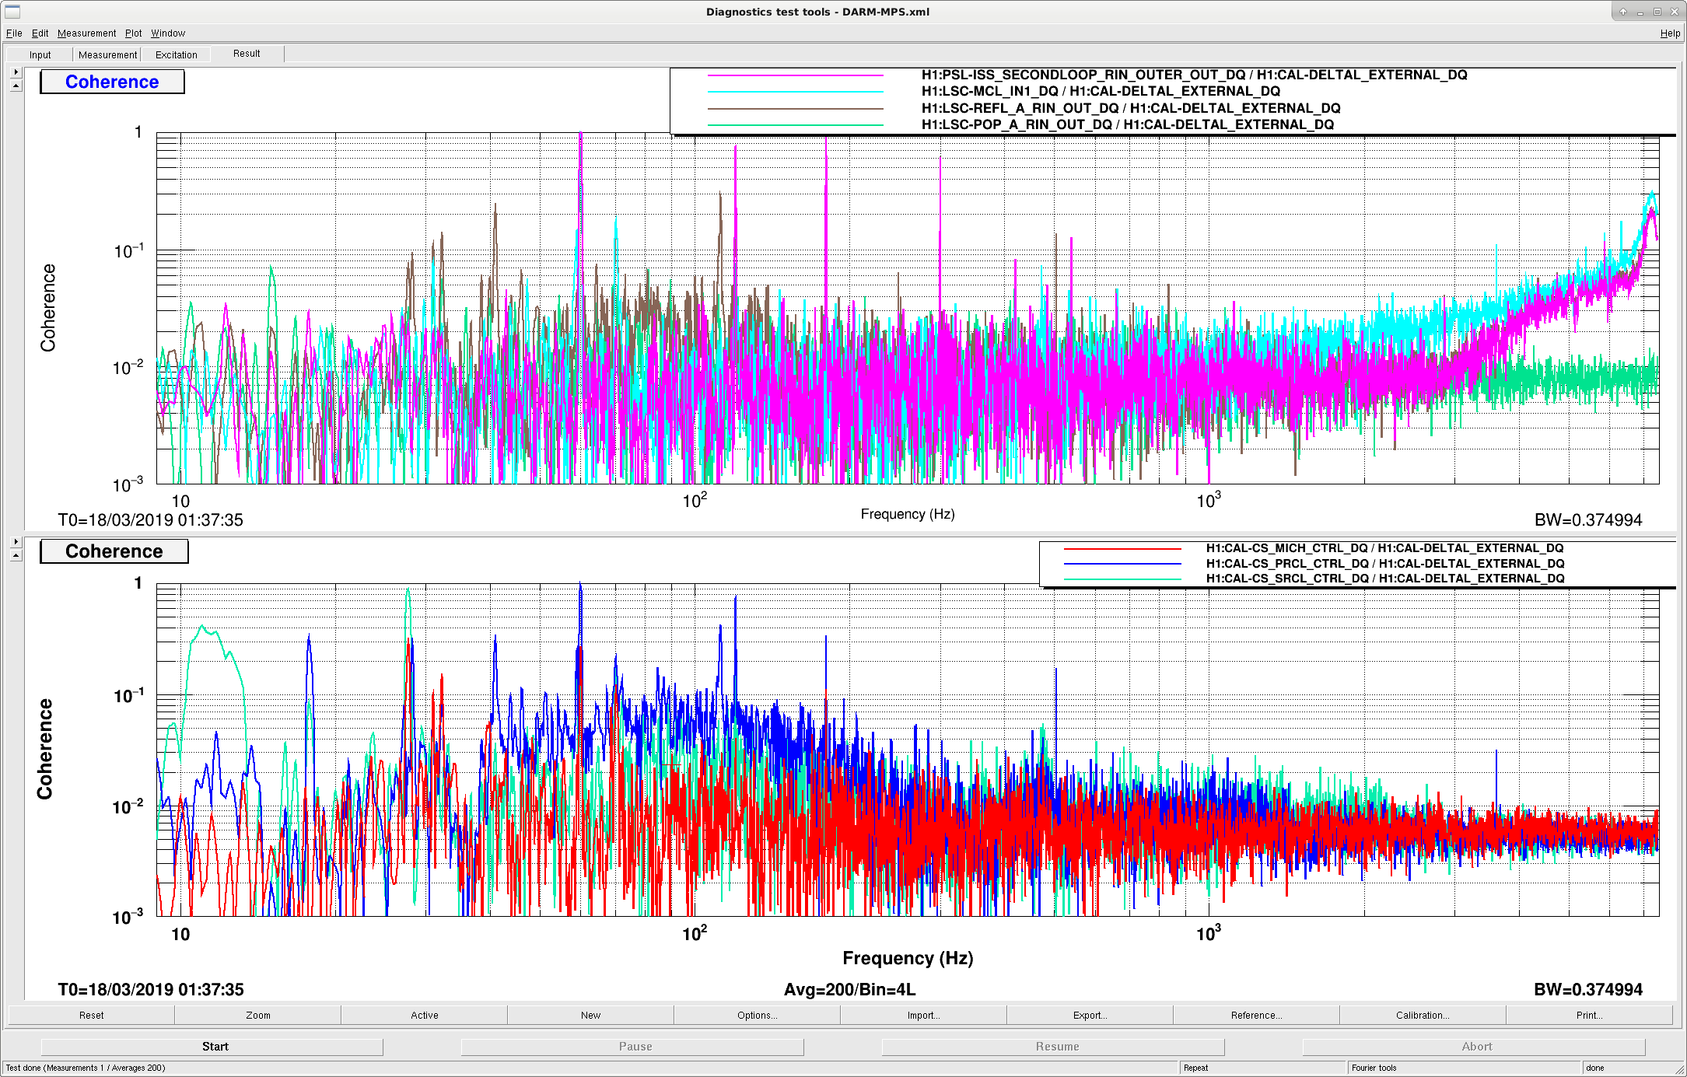Viewport: 1687px width, 1077px height.
Task: Open the Help menu
Action: pos(1670,33)
